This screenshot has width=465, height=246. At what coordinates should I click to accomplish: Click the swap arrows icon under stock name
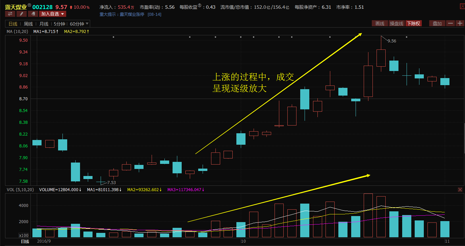tap(10, 14)
